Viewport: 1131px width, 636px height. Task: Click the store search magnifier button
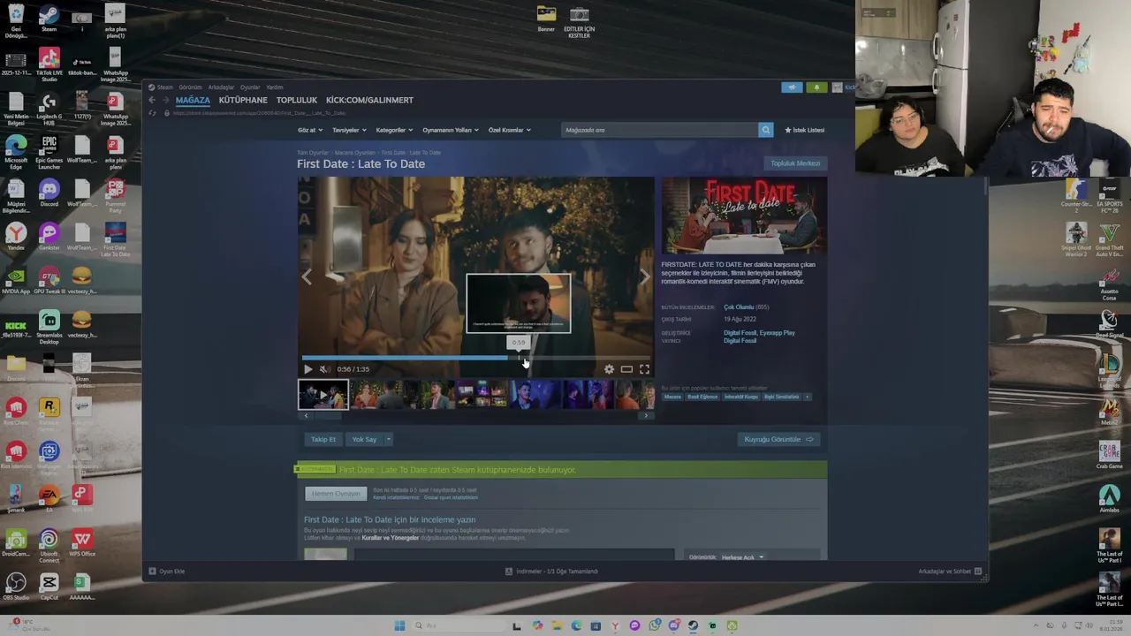[765, 130]
